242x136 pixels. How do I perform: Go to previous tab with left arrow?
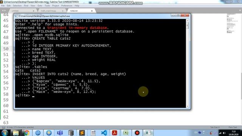point(3,11)
